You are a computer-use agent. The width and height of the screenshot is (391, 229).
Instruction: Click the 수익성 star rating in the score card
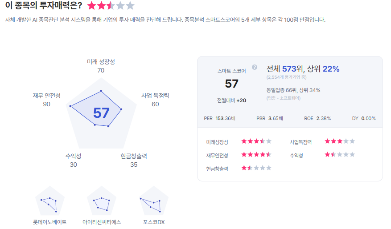(x=340, y=155)
